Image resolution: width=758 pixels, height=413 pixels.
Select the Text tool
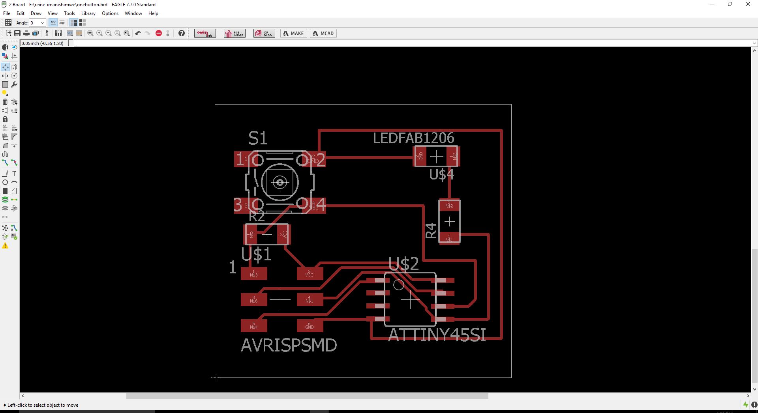(14, 173)
